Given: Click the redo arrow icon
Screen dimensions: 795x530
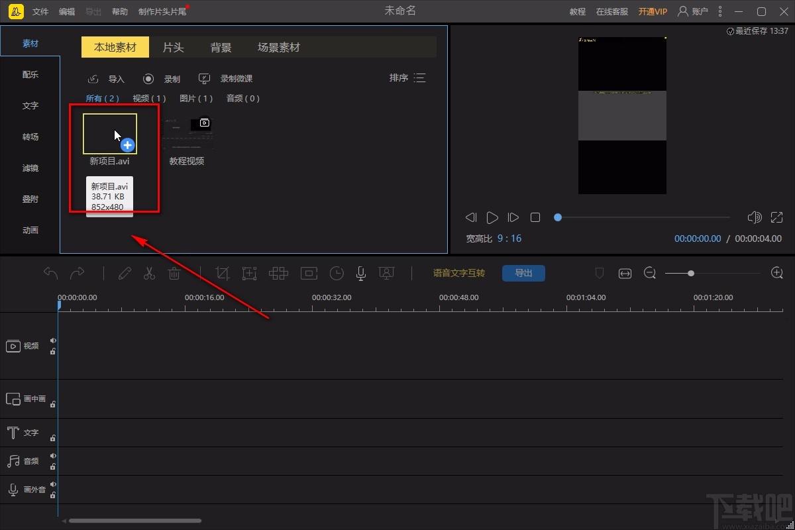Looking at the screenshot, I should coord(78,273).
